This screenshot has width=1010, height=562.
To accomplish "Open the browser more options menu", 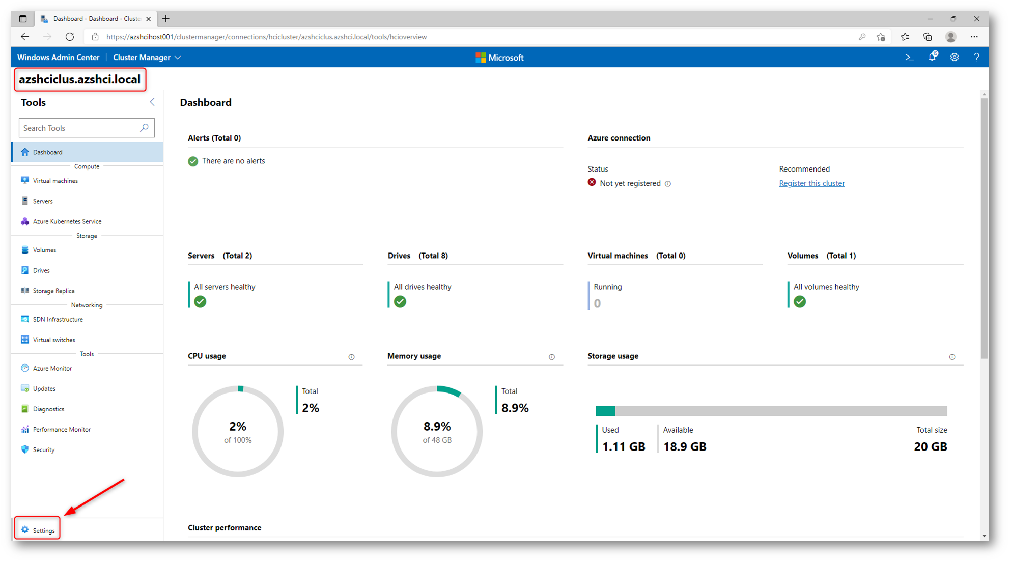I will coord(974,37).
